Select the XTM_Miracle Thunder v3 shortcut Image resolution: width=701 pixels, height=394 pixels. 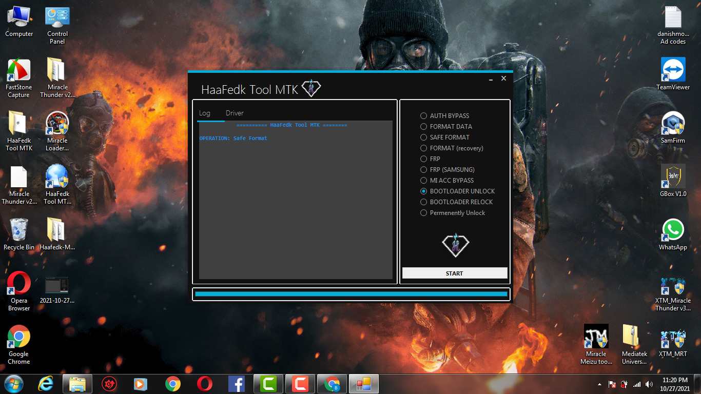click(673, 294)
